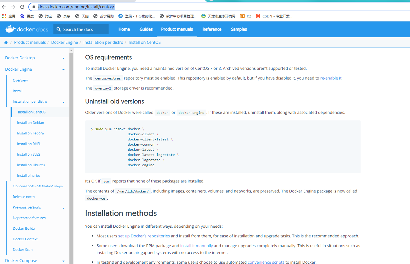Click the convenience scripts link
The height and width of the screenshot is (264, 410).
266,262
